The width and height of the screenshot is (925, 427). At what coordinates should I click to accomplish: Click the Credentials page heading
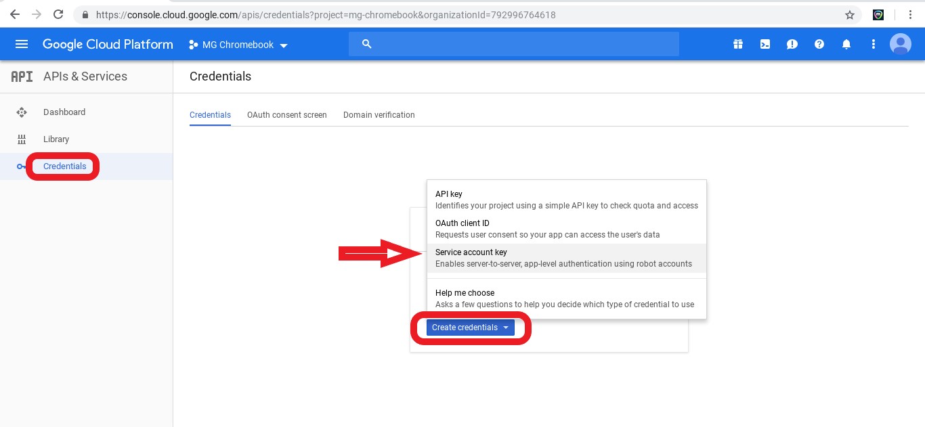pos(220,76)
